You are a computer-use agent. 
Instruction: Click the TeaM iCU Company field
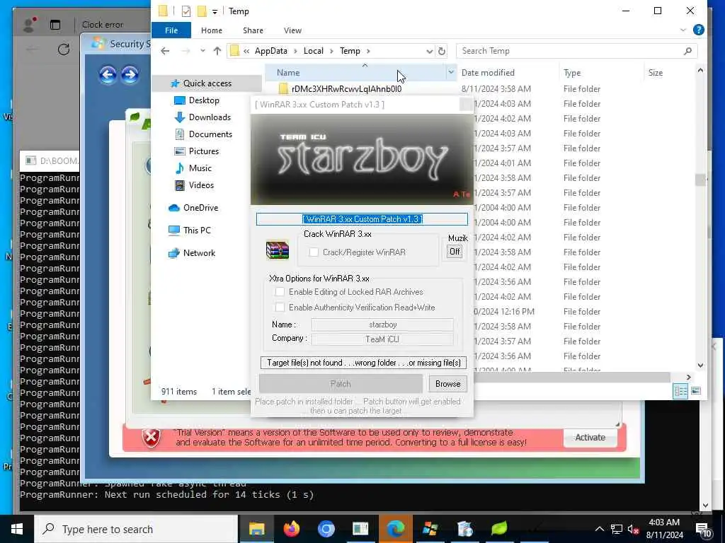pyautogui.click(x=382, y=339)
